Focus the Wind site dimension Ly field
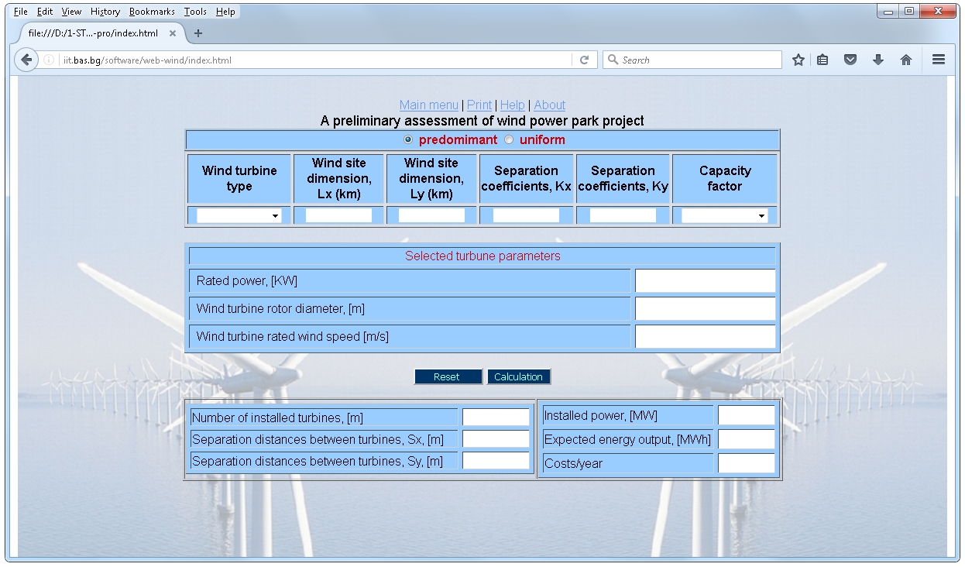 pyautogui.click(x=431, y=215)
